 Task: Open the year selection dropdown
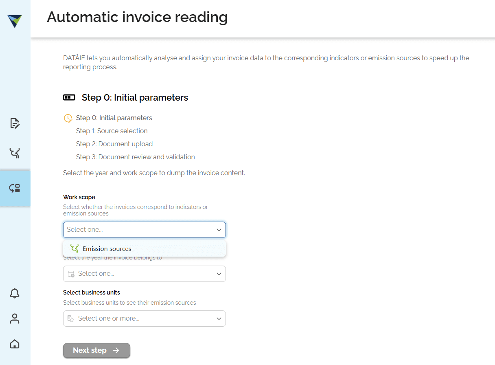[145, 274]
